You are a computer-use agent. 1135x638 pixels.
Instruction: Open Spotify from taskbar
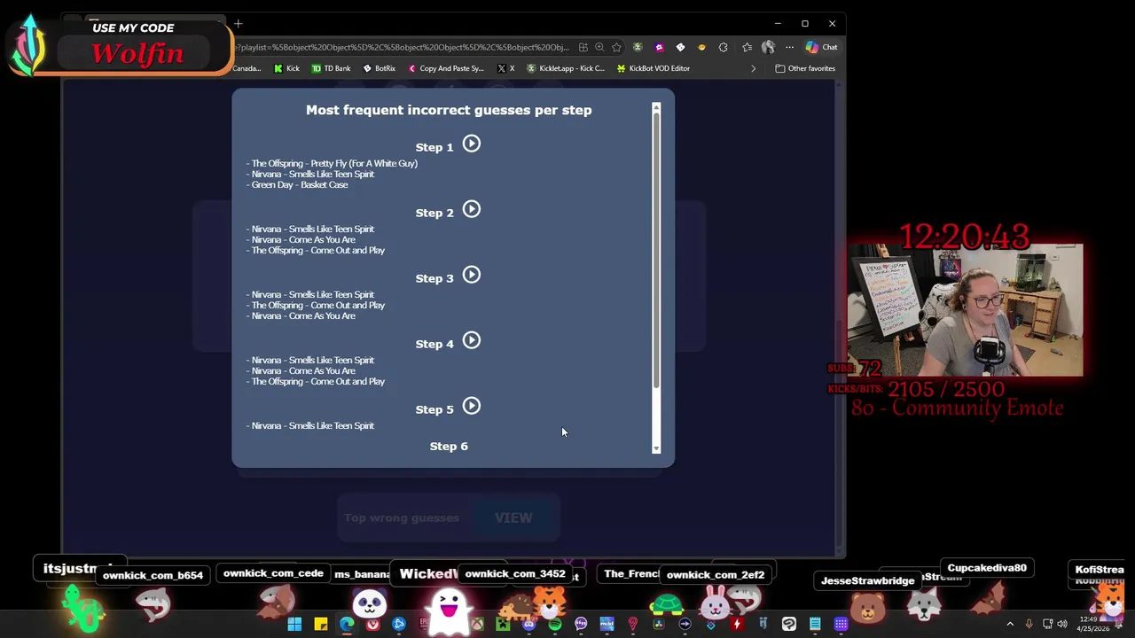pyautogui.click(x=555, y=625)
